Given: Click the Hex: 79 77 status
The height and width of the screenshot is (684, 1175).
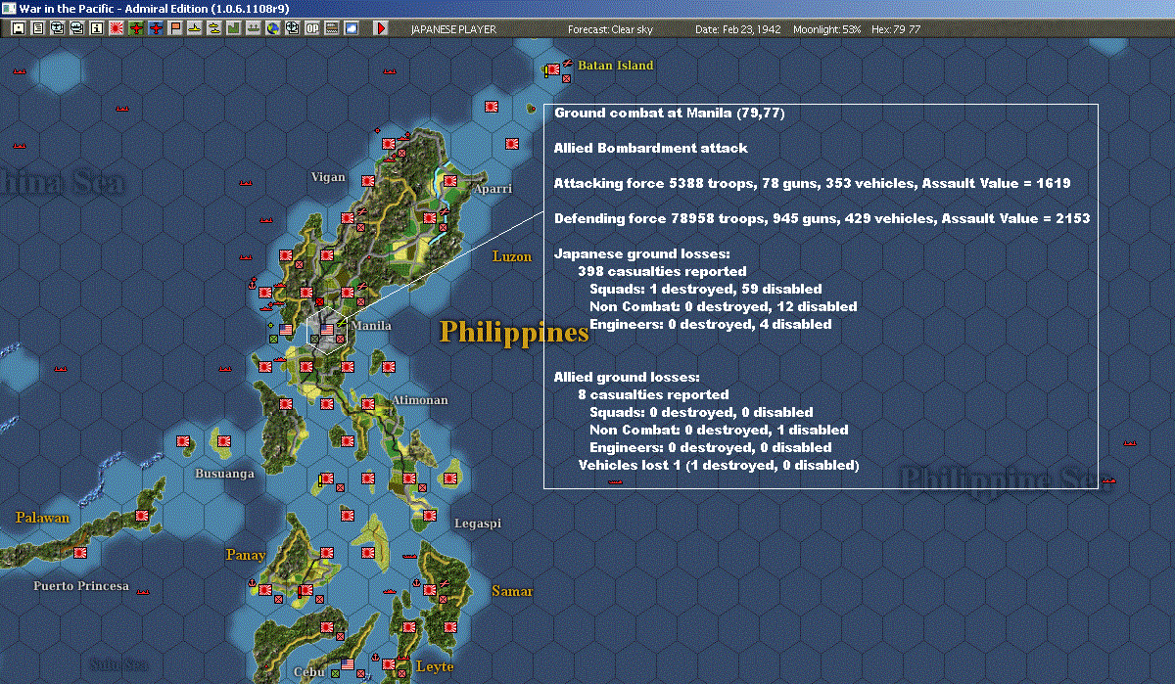Looking at the screenshot, I should (x=895, y=29).
